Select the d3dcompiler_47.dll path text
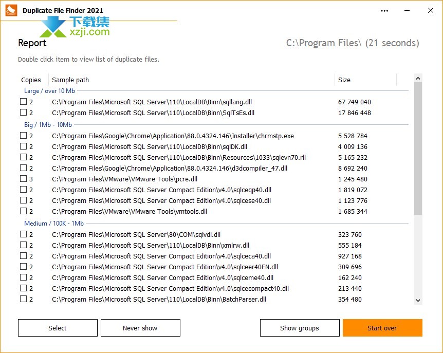Viewport: 443px width, 353px height. pyautogui.click(x=170, y=169)
